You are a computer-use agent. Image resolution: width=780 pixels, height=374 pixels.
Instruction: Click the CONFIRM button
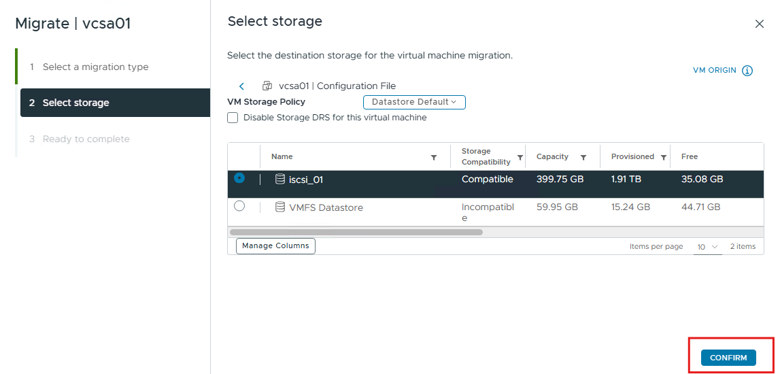tap(728, 358)
